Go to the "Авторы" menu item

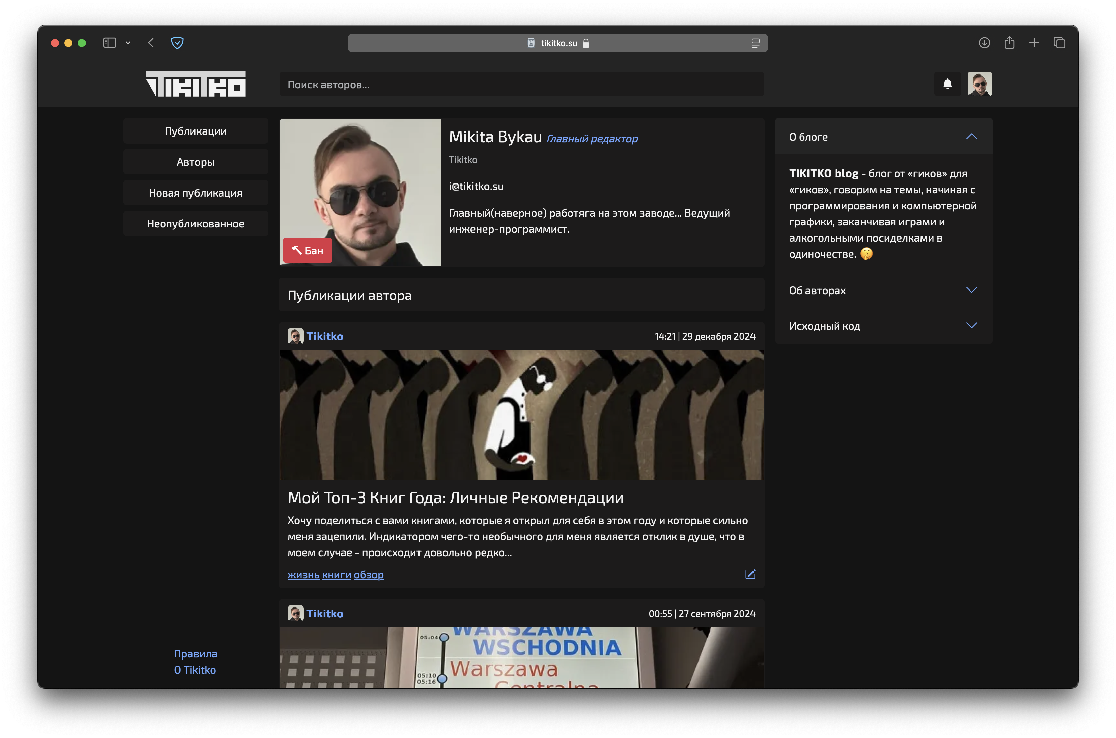coord(195,162)
